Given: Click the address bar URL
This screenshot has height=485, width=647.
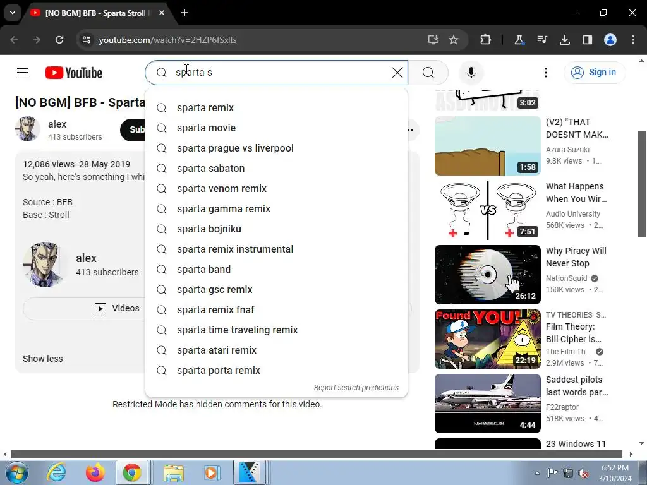Looking at the screenshot, I should 167,40.
